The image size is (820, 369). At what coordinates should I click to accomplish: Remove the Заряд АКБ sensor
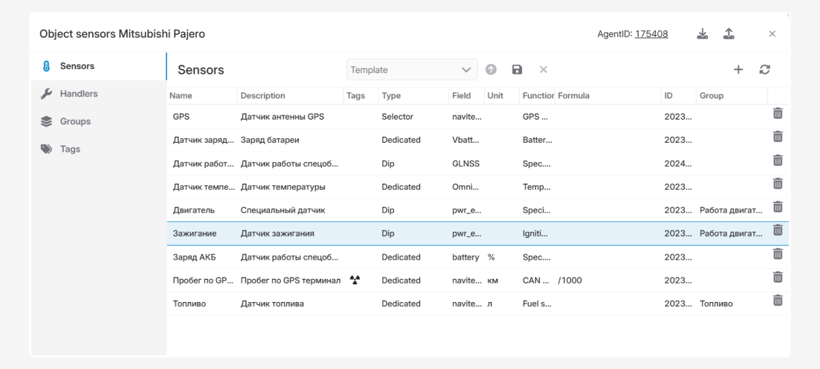point(778,254)
